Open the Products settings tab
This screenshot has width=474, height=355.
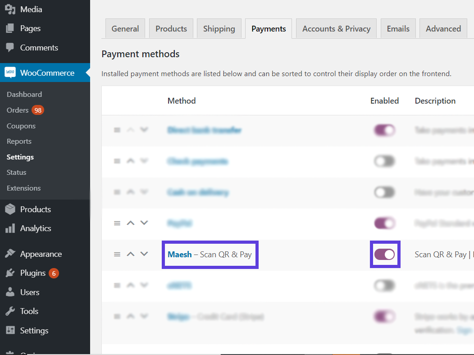click(x=171, y=29)
